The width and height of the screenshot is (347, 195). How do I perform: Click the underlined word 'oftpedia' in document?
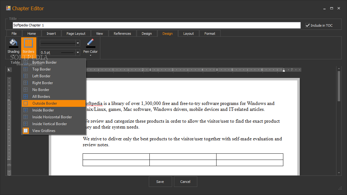point(94,103)
